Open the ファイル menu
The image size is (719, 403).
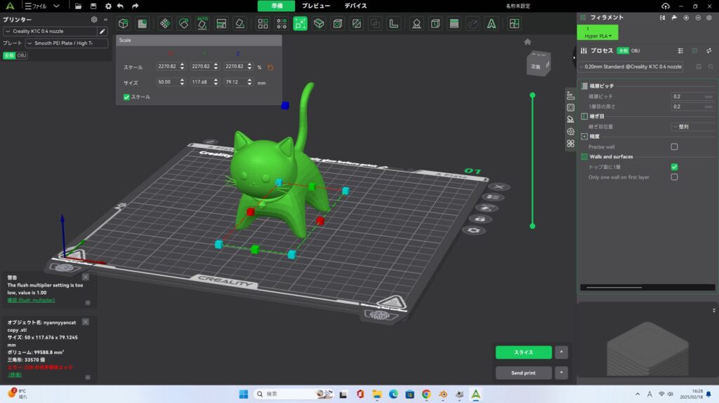point(35,6)
